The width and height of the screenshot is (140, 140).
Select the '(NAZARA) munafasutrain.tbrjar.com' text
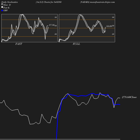pos(97,2)
